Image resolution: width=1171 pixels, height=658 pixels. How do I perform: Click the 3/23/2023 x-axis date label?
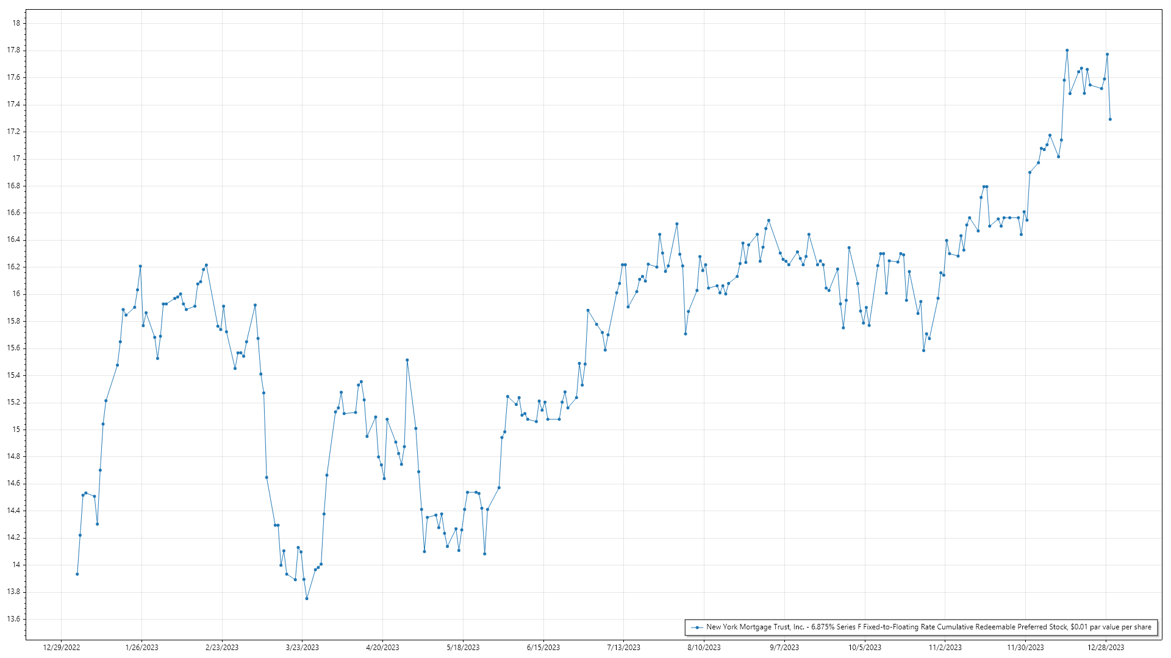click(303, 648)
